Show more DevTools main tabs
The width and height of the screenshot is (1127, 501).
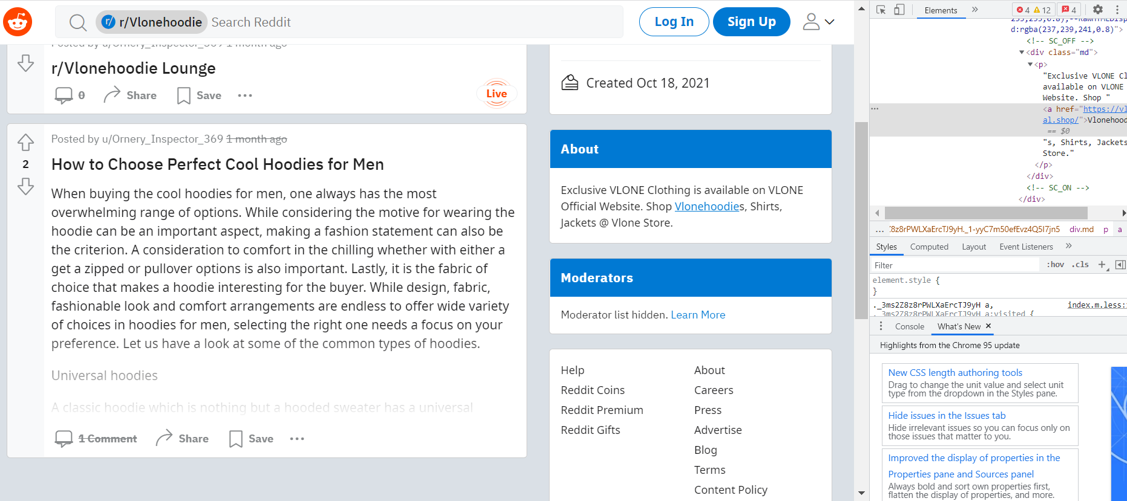(x=975, y=10)
